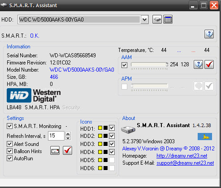Click the hard drive icon next to HDD dropdown

tap(157, 19)
